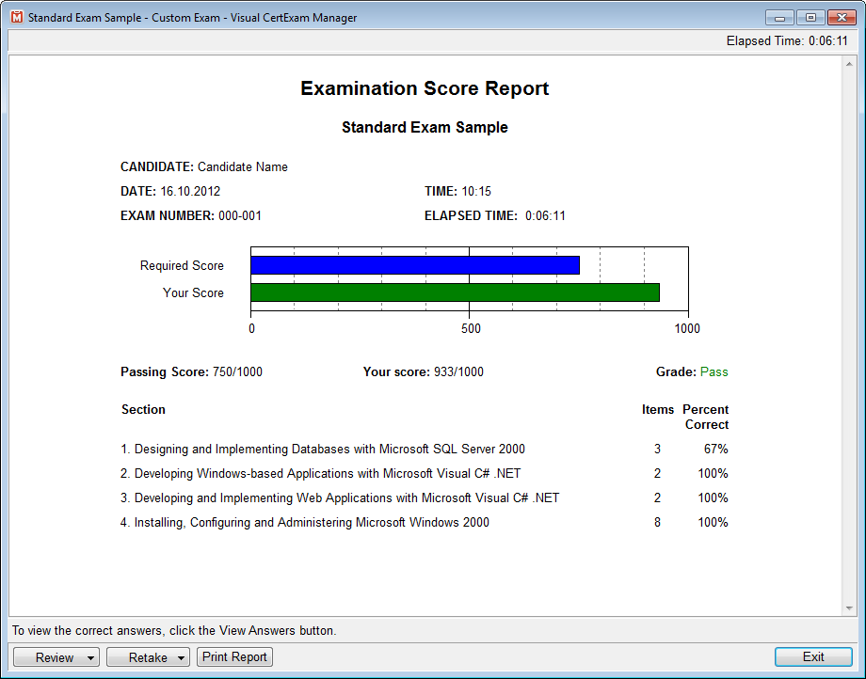Click the green Your Score bar
Image resolution: width=866 pixels, height=679 pixels.
tap(455, 292)
